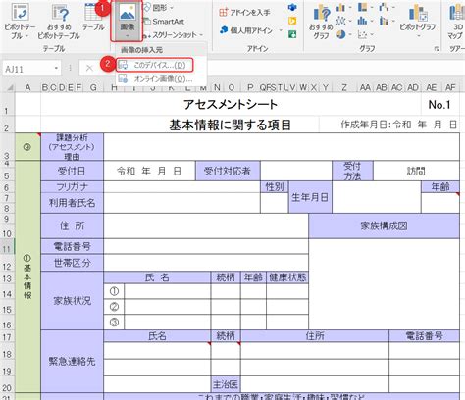Click the No.1 cell

tap(439, 105)
